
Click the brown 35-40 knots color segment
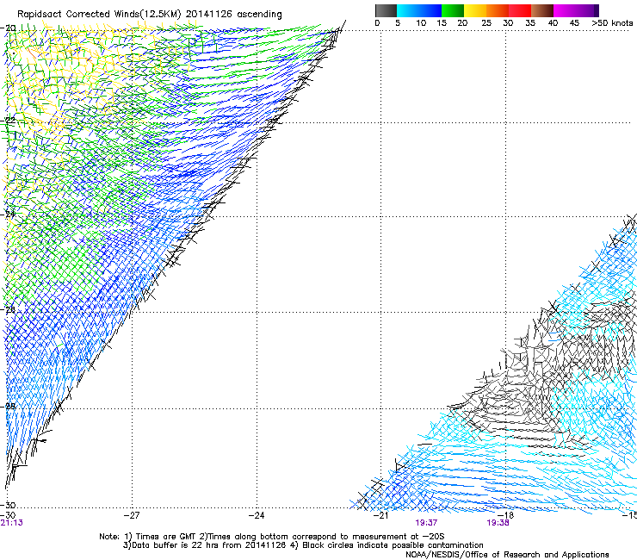coord(542,10)
